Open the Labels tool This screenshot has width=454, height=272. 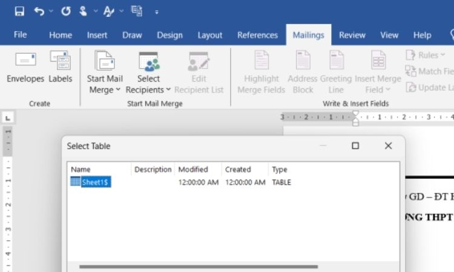coord(60,66)
